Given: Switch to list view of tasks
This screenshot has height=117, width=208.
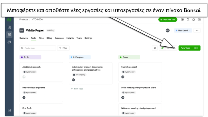Looking at the screenshot, I should click(x=168, y=48).
